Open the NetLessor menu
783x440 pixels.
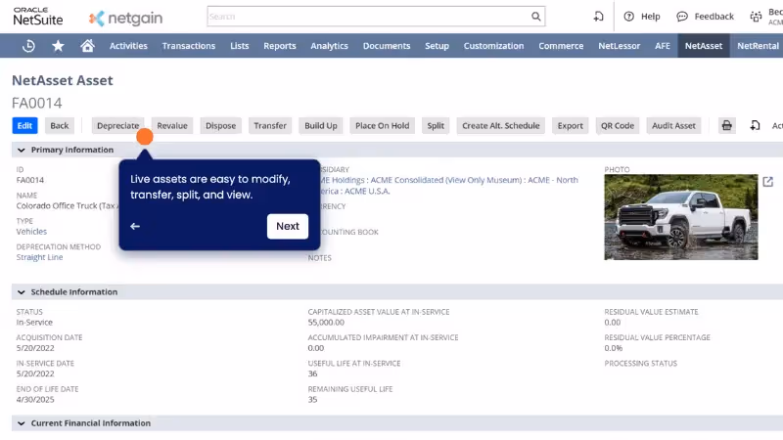[620, 46]
